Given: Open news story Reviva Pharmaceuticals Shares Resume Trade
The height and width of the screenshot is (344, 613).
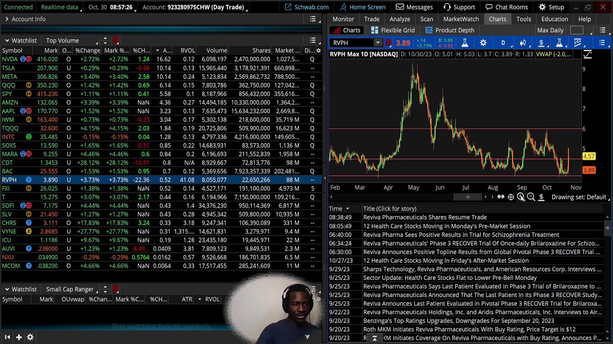Looking at the screenshot, I should (425, 217).
